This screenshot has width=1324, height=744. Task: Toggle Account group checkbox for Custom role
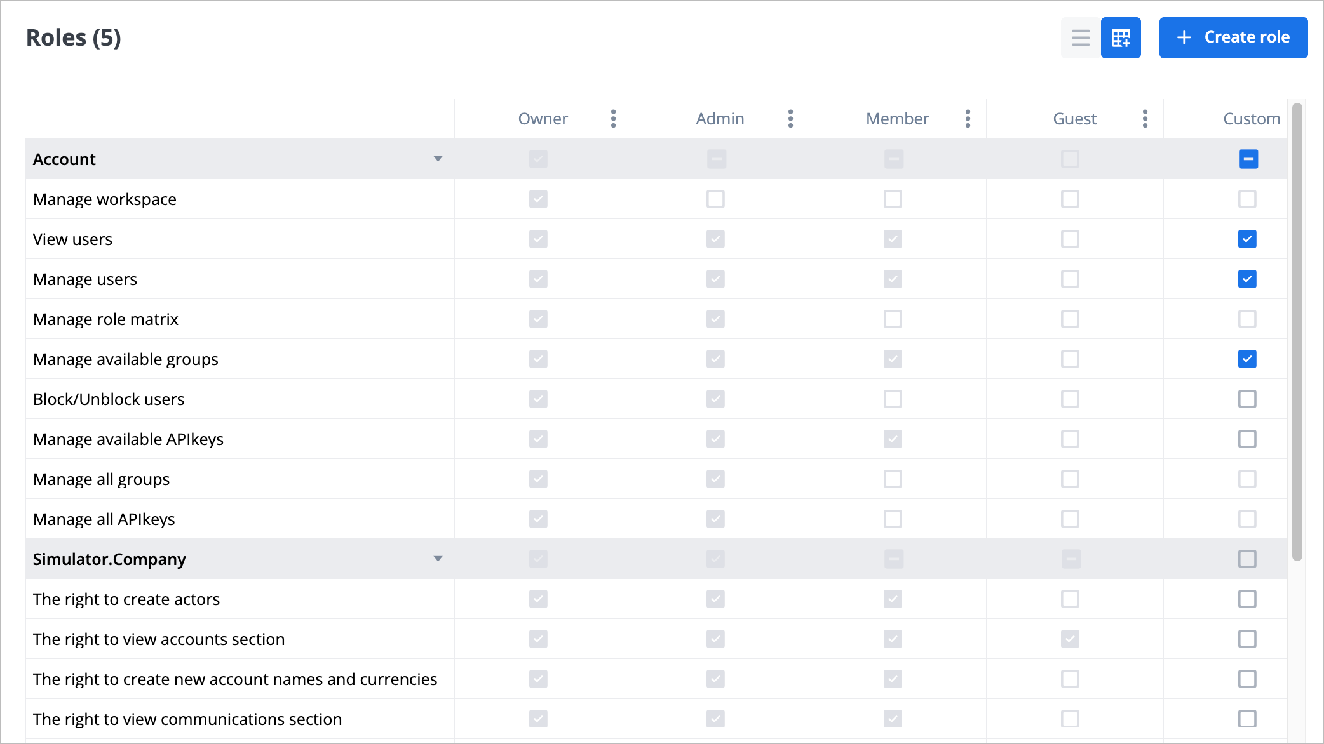1248,159
